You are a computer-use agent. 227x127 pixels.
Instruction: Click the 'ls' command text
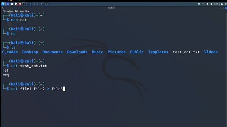tap(13, 47)
